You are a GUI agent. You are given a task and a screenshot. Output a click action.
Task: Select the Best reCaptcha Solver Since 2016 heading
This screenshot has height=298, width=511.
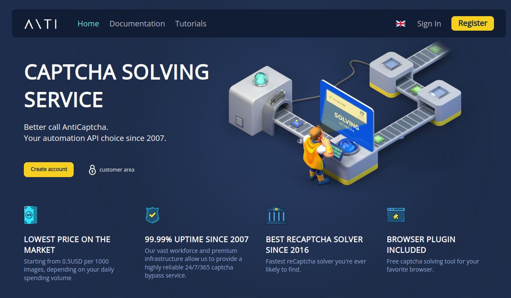(314, 245)
